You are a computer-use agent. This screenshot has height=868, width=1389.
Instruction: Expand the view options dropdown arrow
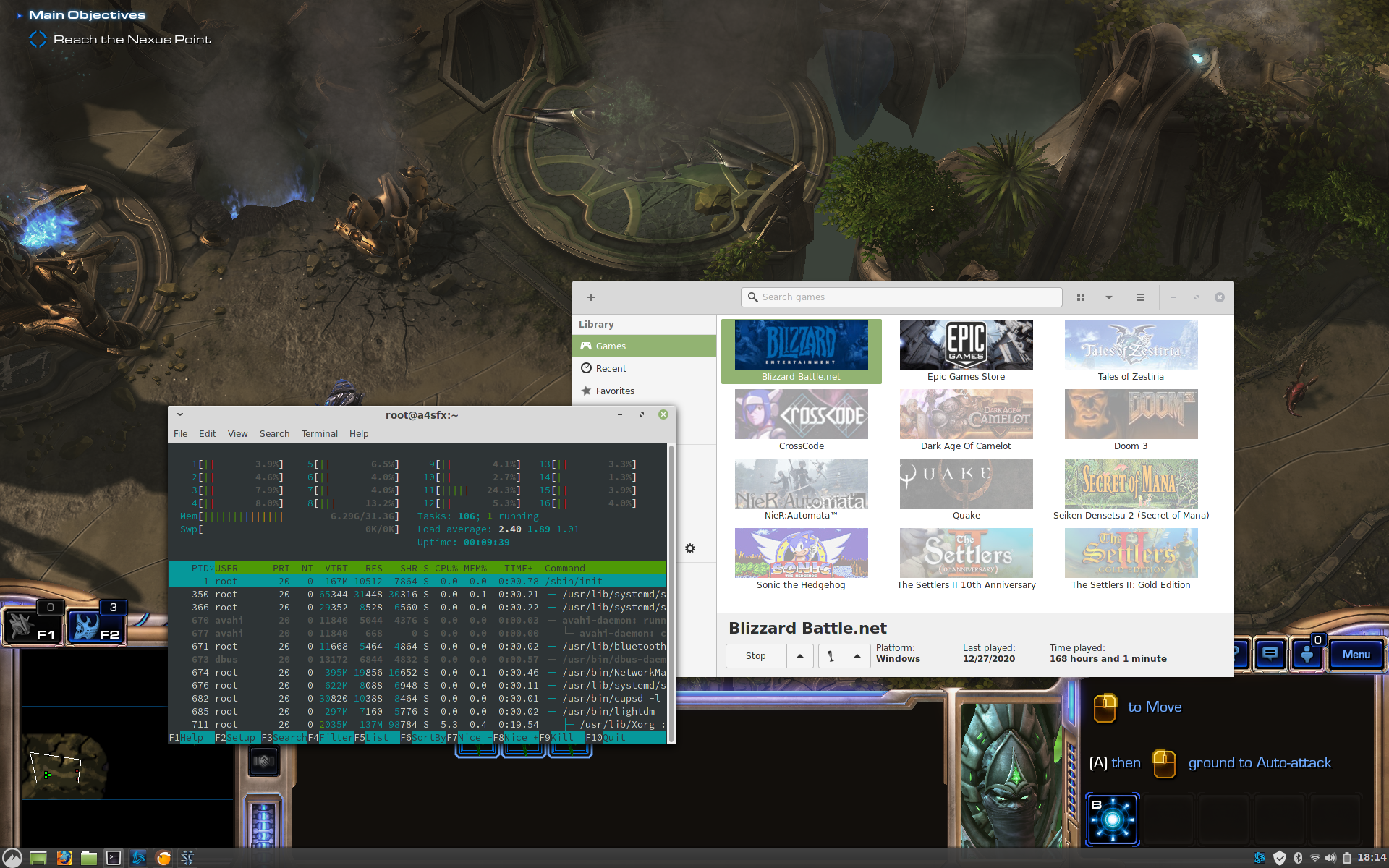1108,297
